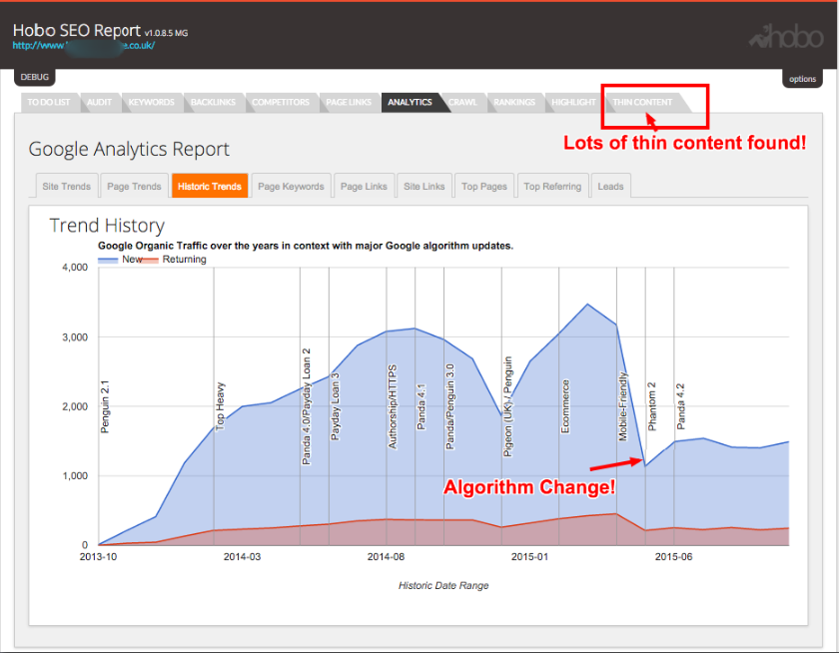839x653 pixels.
Task: Click the Ecommerce update marker label
Action: pos(565,406)
